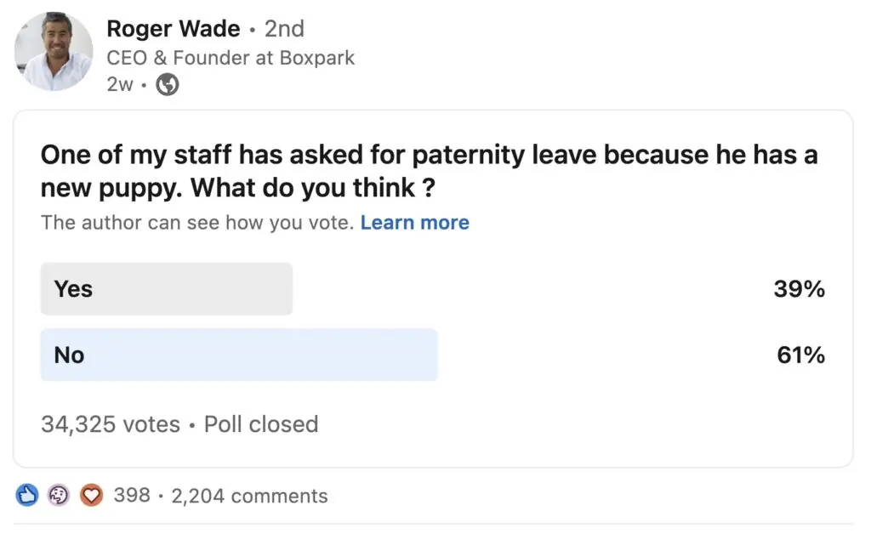The image size is (871, 545).
Task: Click the 39% result for Yes
Action: pyautogui.click(x=799, y=289)
